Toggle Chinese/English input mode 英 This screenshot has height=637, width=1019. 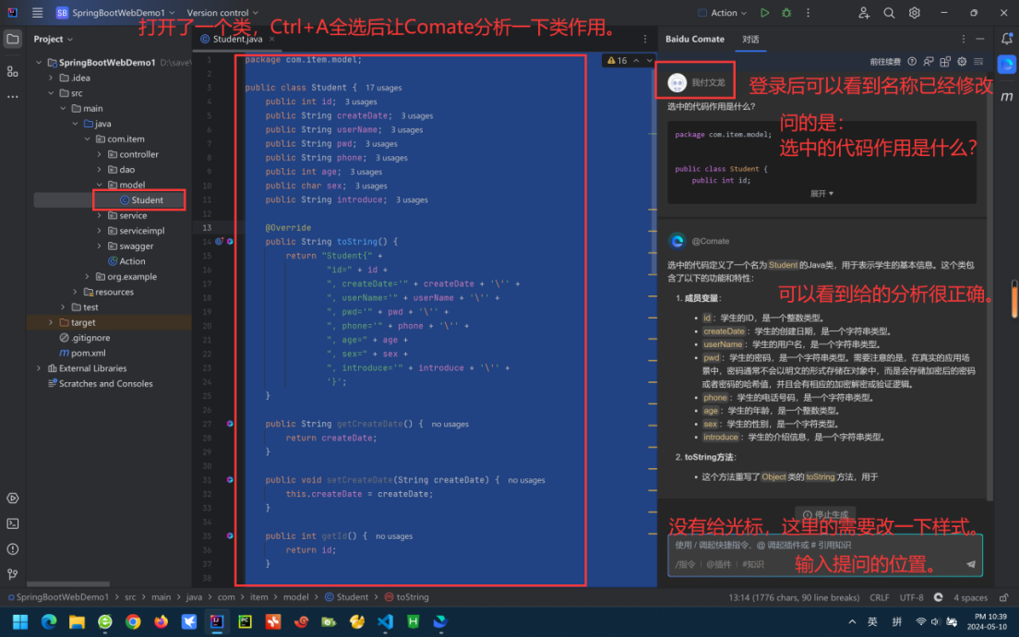[872, 622]
